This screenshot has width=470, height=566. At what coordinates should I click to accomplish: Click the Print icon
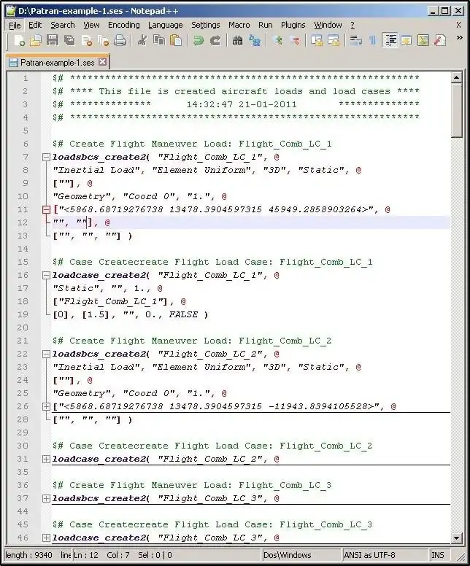click(x=120, y=40)
